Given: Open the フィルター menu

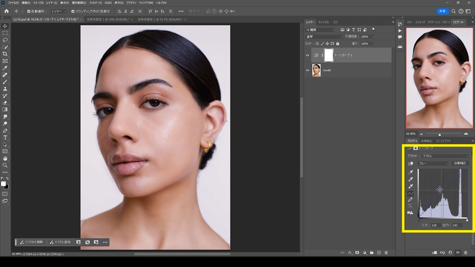Looking at the screenshot, I should tap(96, 3).
